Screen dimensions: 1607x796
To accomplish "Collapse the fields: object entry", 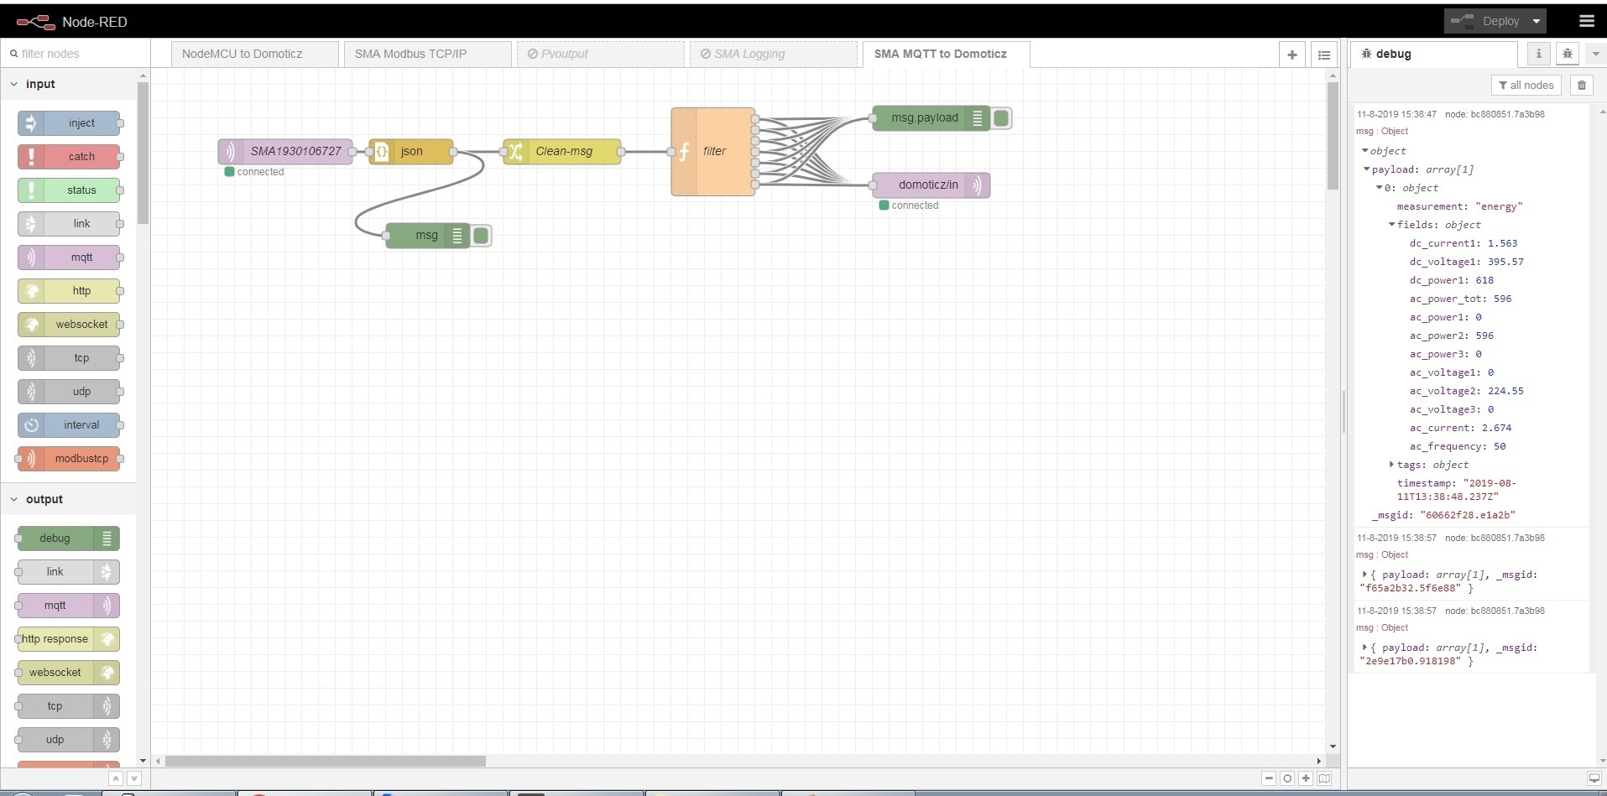I will [1391, 225].
